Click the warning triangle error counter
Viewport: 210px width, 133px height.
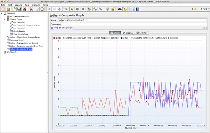point(196,9)
